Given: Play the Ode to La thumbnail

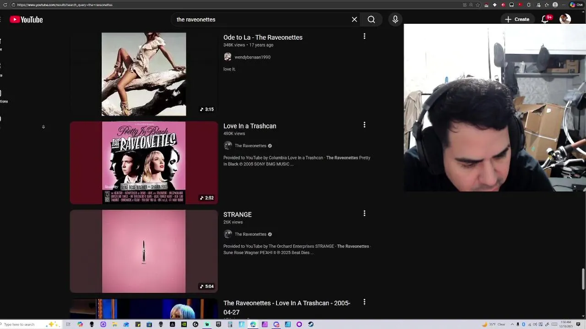Looking at the screenshot, I should (144, 74).
